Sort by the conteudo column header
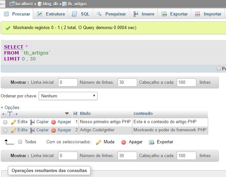Viewport: 226px width, 177px height. [143, 113]
